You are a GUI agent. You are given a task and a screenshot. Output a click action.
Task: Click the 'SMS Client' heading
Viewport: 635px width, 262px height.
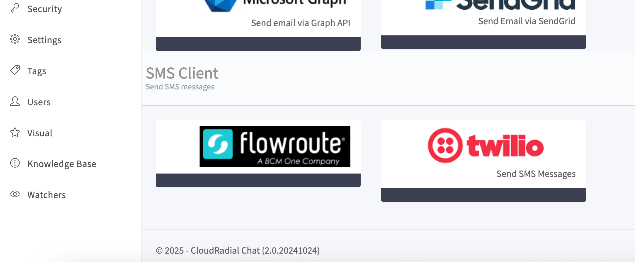182,73
